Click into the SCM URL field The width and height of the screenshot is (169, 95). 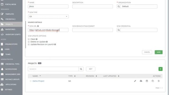pos(48,30)
